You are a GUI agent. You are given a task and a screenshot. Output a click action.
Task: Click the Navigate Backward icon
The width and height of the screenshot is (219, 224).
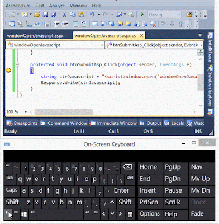point(118,15)
